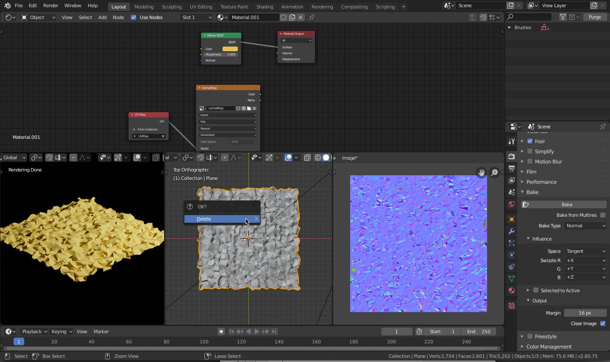Open the Object Constraints tab icon
Viewport: 610px width, 362px height.
pos(512,267)
